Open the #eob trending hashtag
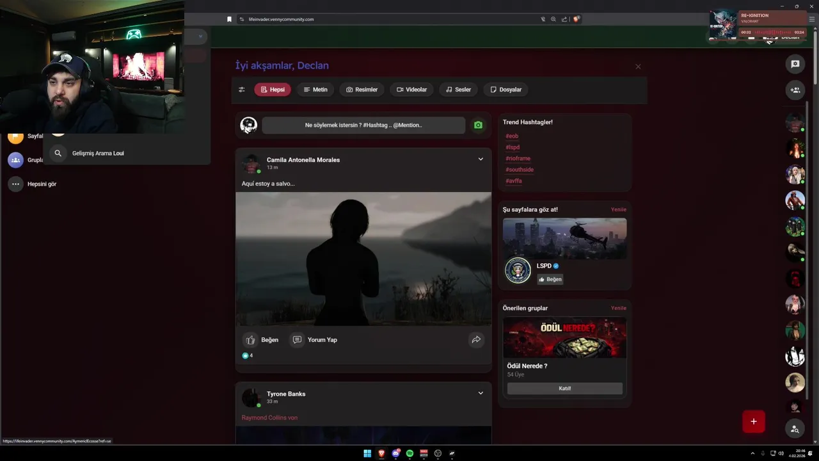 coord(512,136)
